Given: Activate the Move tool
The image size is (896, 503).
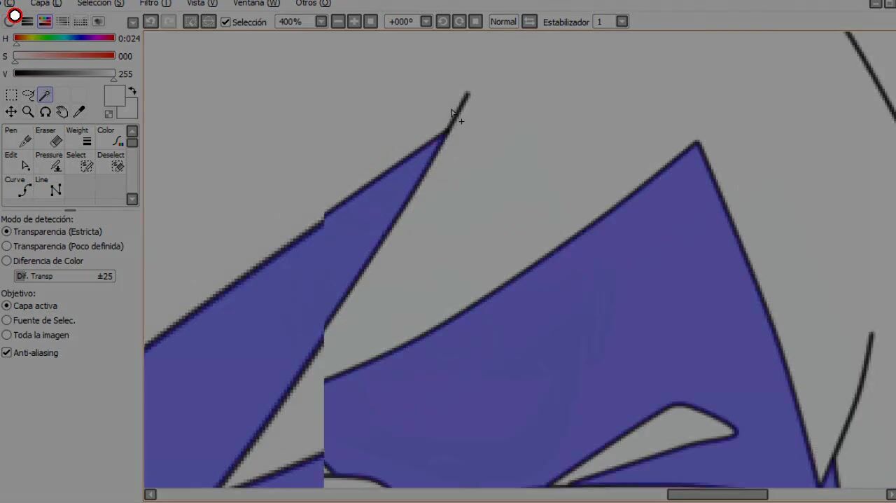Looking at the screenshot, I should 11,112.
